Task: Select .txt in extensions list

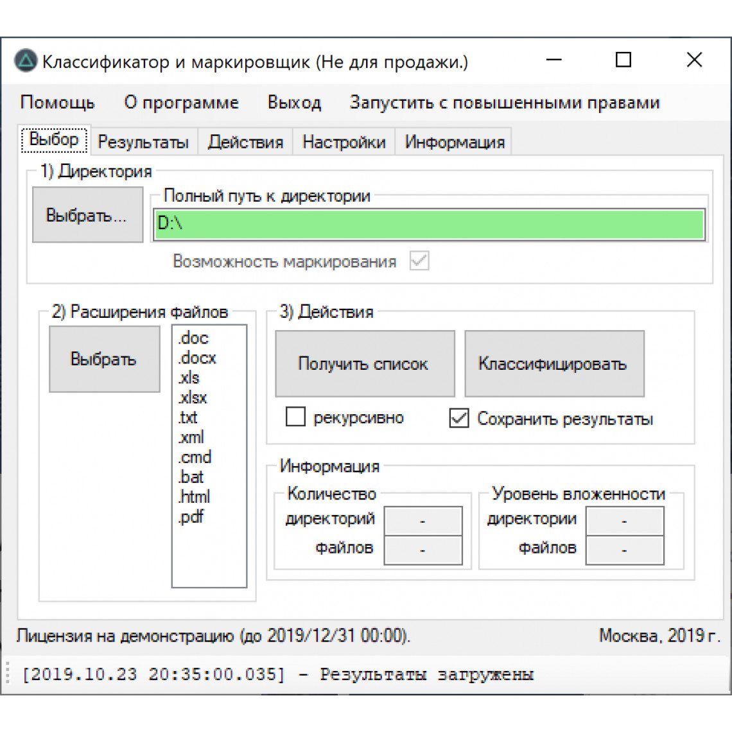Action: pyautogui.click(x=187, y=417)
